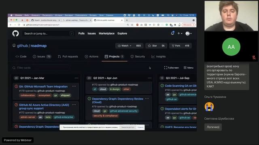This screenshot has width=259, height=145.
Task: Switch to the Actions tab
Action: tap(91, 56)
